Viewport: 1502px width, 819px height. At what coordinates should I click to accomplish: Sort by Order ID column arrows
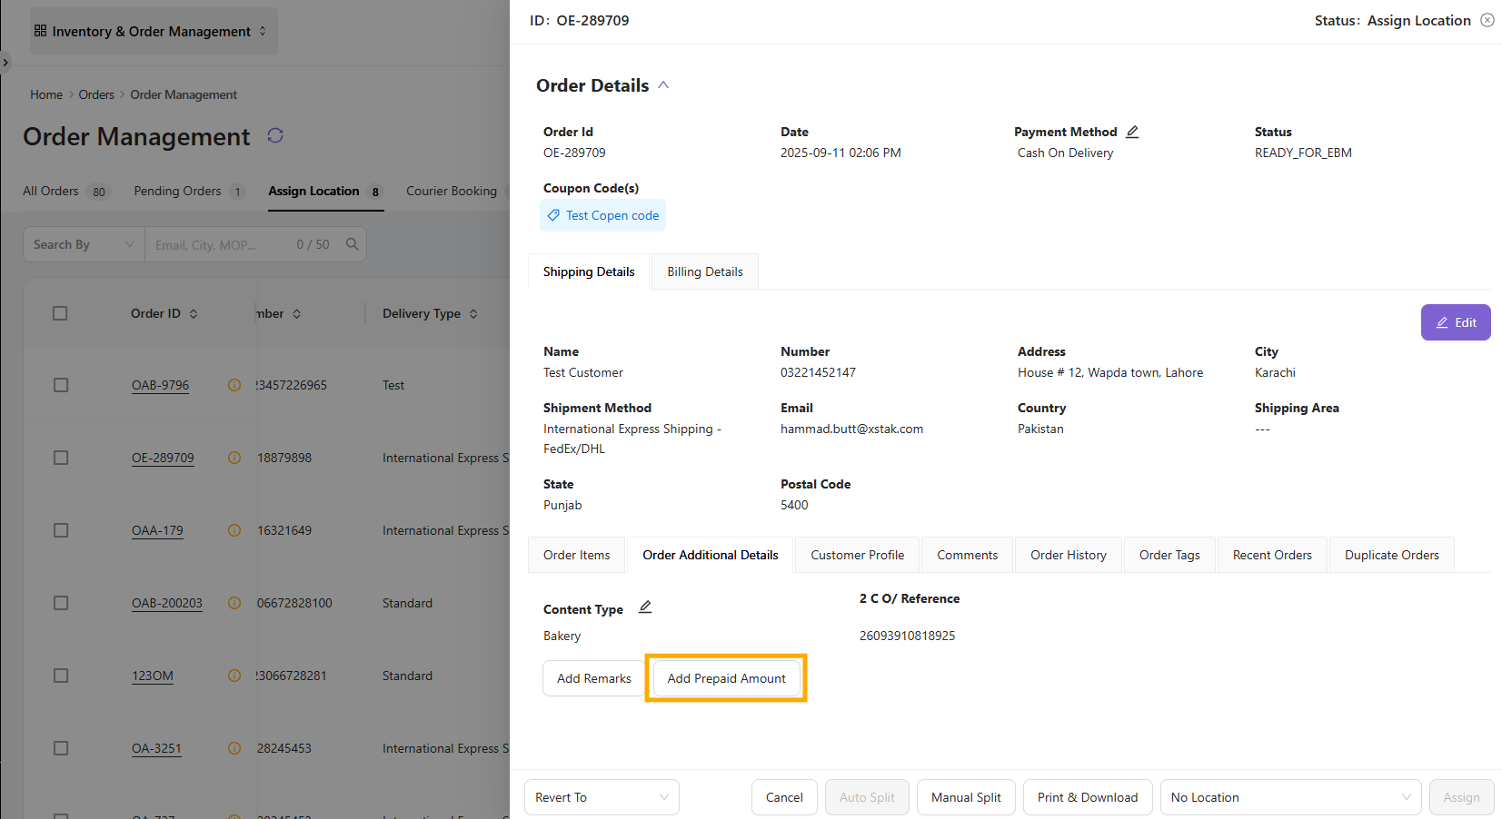[x=194, y=314]
